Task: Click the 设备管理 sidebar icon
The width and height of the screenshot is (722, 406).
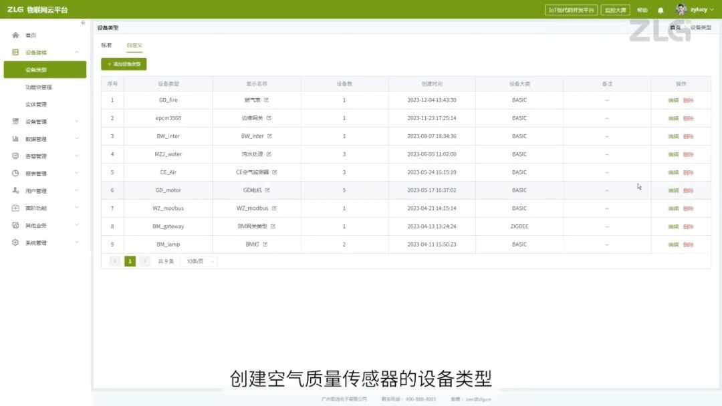Action: pos(15,122)
